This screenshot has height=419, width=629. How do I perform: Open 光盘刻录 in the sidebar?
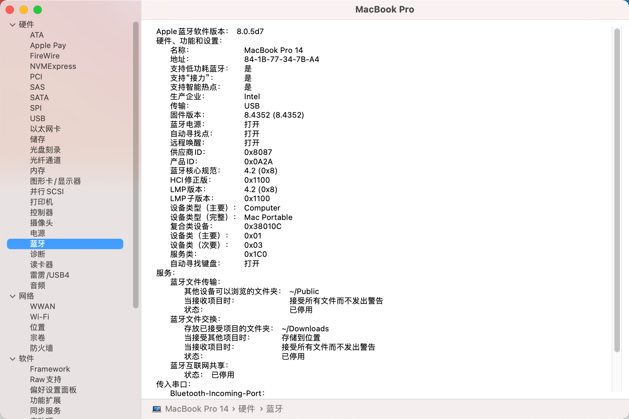pos(45,150)
